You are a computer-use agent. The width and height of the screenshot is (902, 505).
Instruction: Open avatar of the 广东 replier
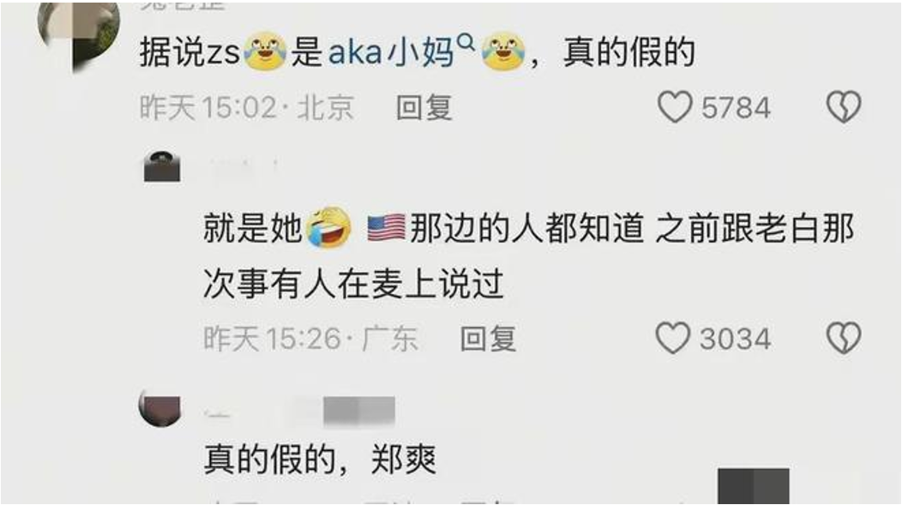tap(162, 167)
